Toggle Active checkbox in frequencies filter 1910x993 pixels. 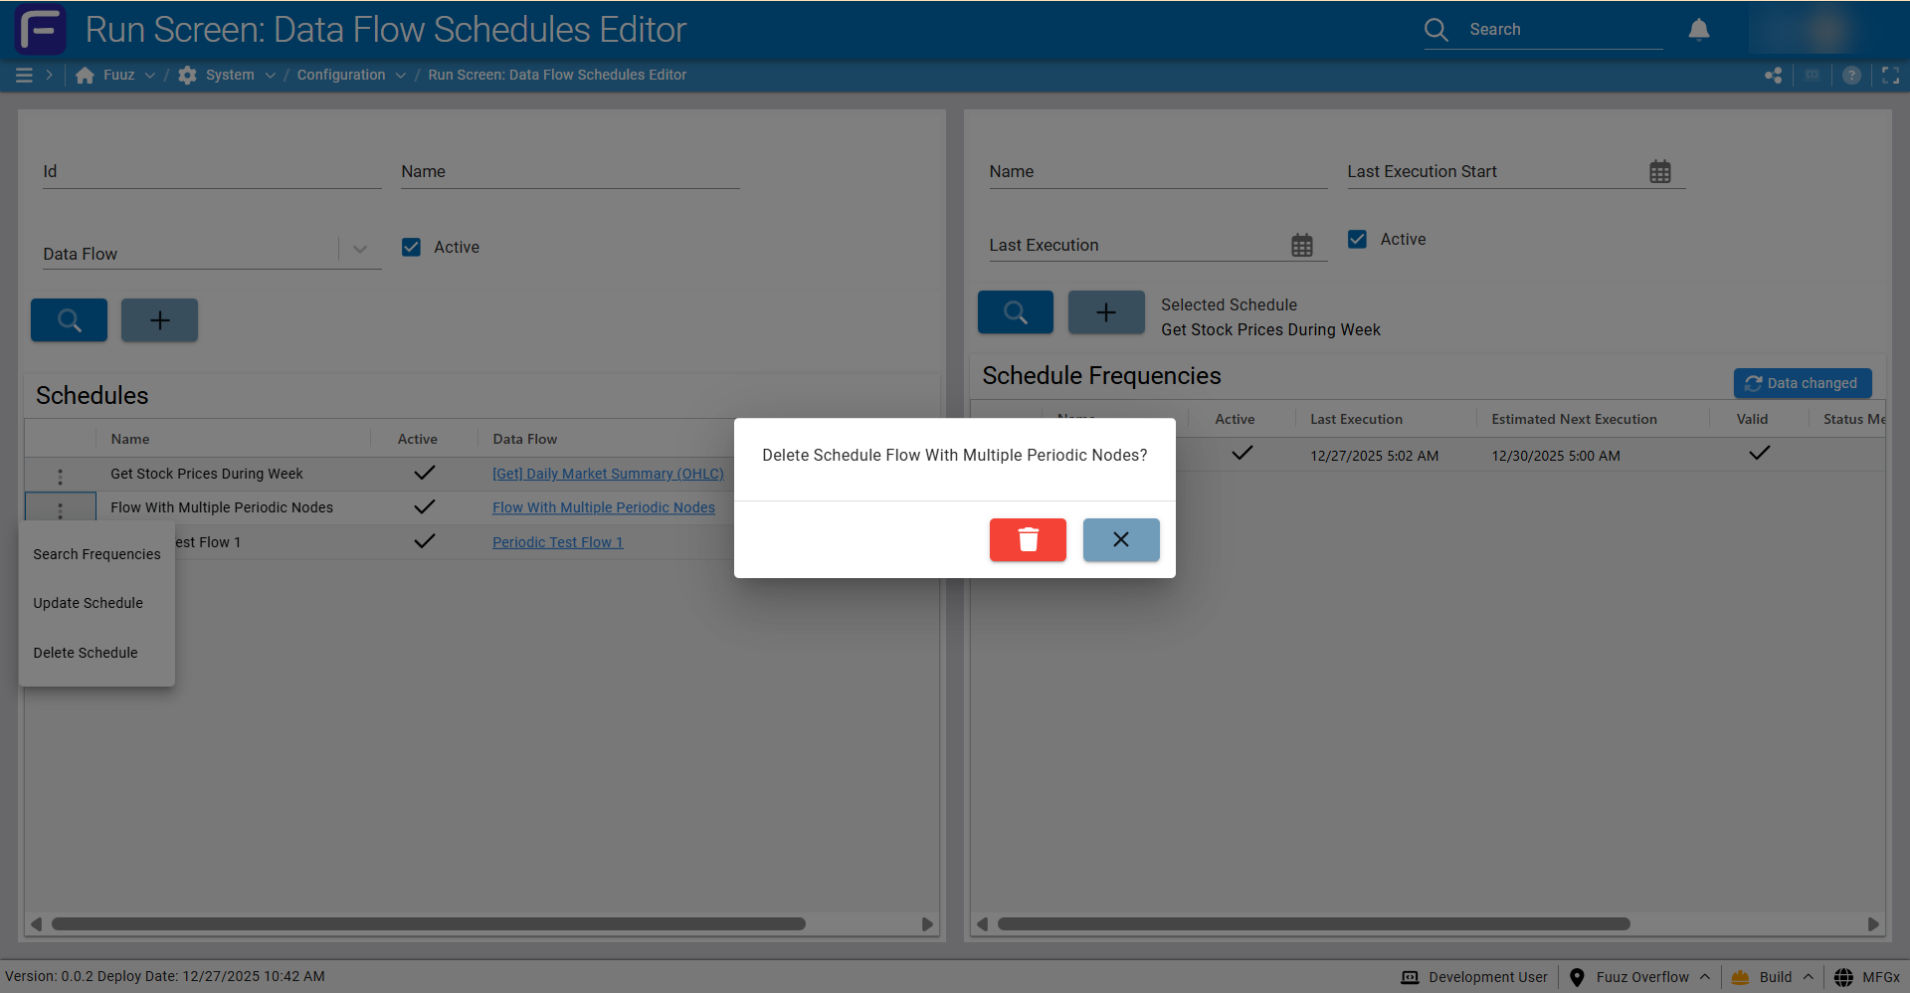click(1357, 239)
